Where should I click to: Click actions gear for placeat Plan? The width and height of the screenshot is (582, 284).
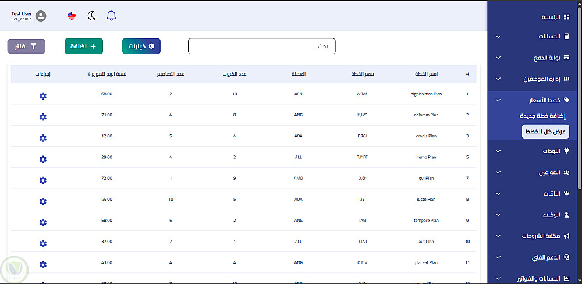42,265
